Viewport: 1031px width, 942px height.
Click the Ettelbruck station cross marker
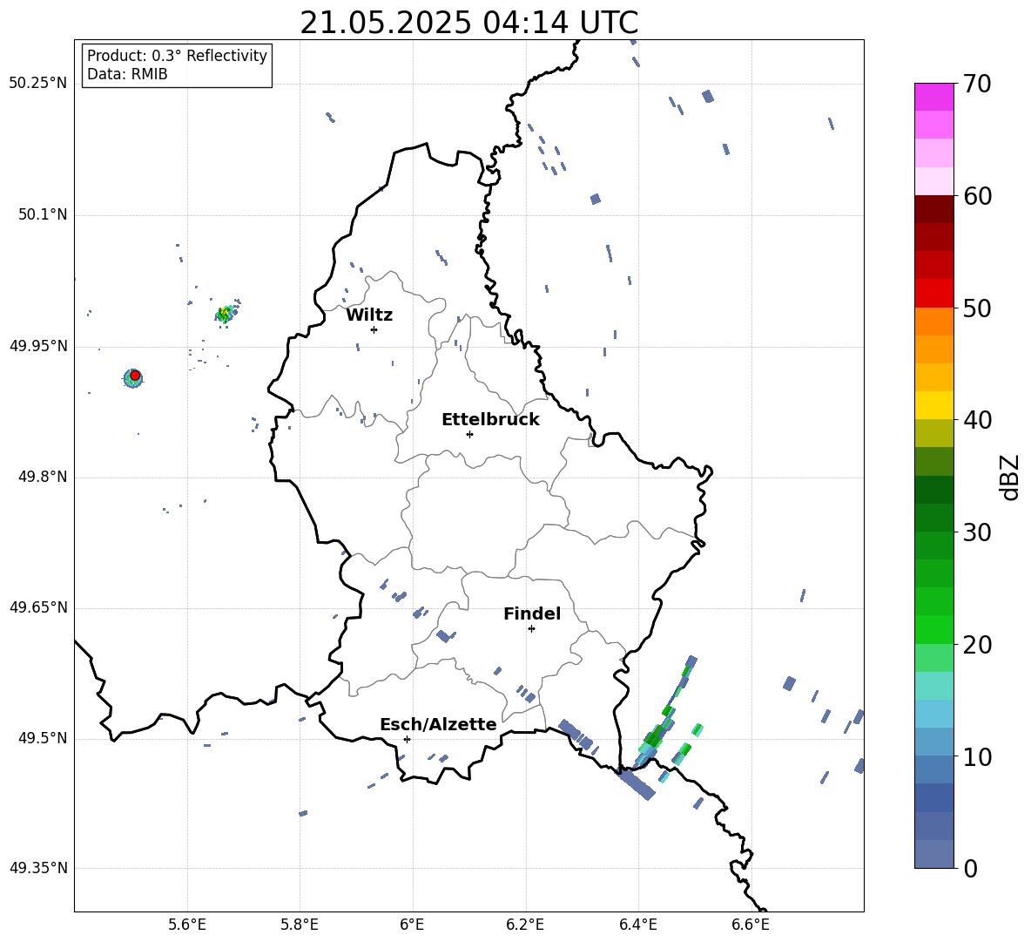tap(469, 434)
